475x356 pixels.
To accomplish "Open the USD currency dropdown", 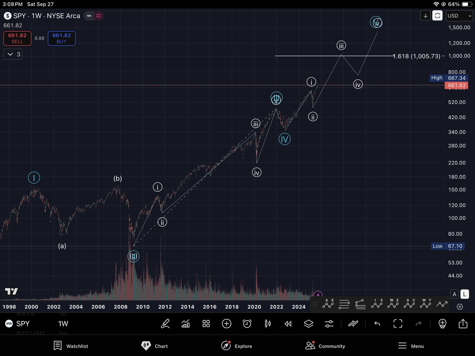I will coord(458,16).
